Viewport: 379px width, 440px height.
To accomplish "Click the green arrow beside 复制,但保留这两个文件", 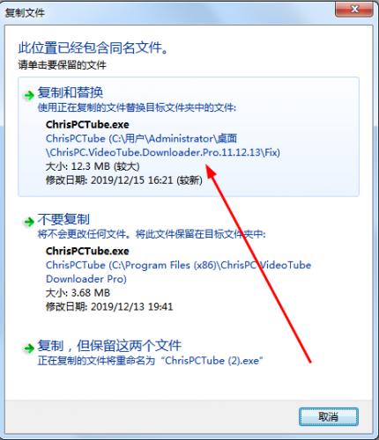I will 29,348.
